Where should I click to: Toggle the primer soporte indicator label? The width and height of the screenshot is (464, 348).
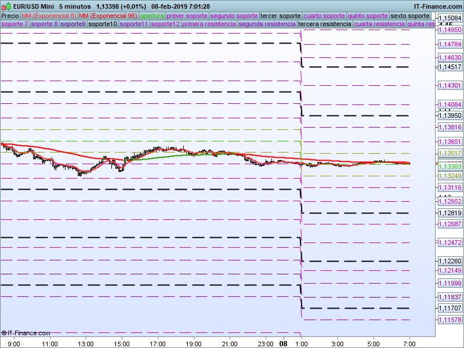[187, 16]
